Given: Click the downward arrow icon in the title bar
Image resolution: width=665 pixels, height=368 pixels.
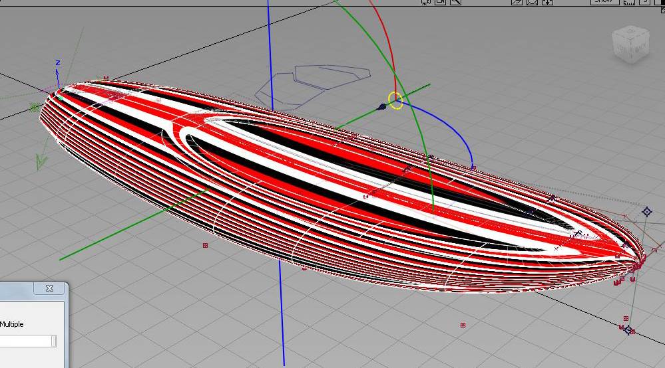Looking at the screenshot, I should point(547,2).
